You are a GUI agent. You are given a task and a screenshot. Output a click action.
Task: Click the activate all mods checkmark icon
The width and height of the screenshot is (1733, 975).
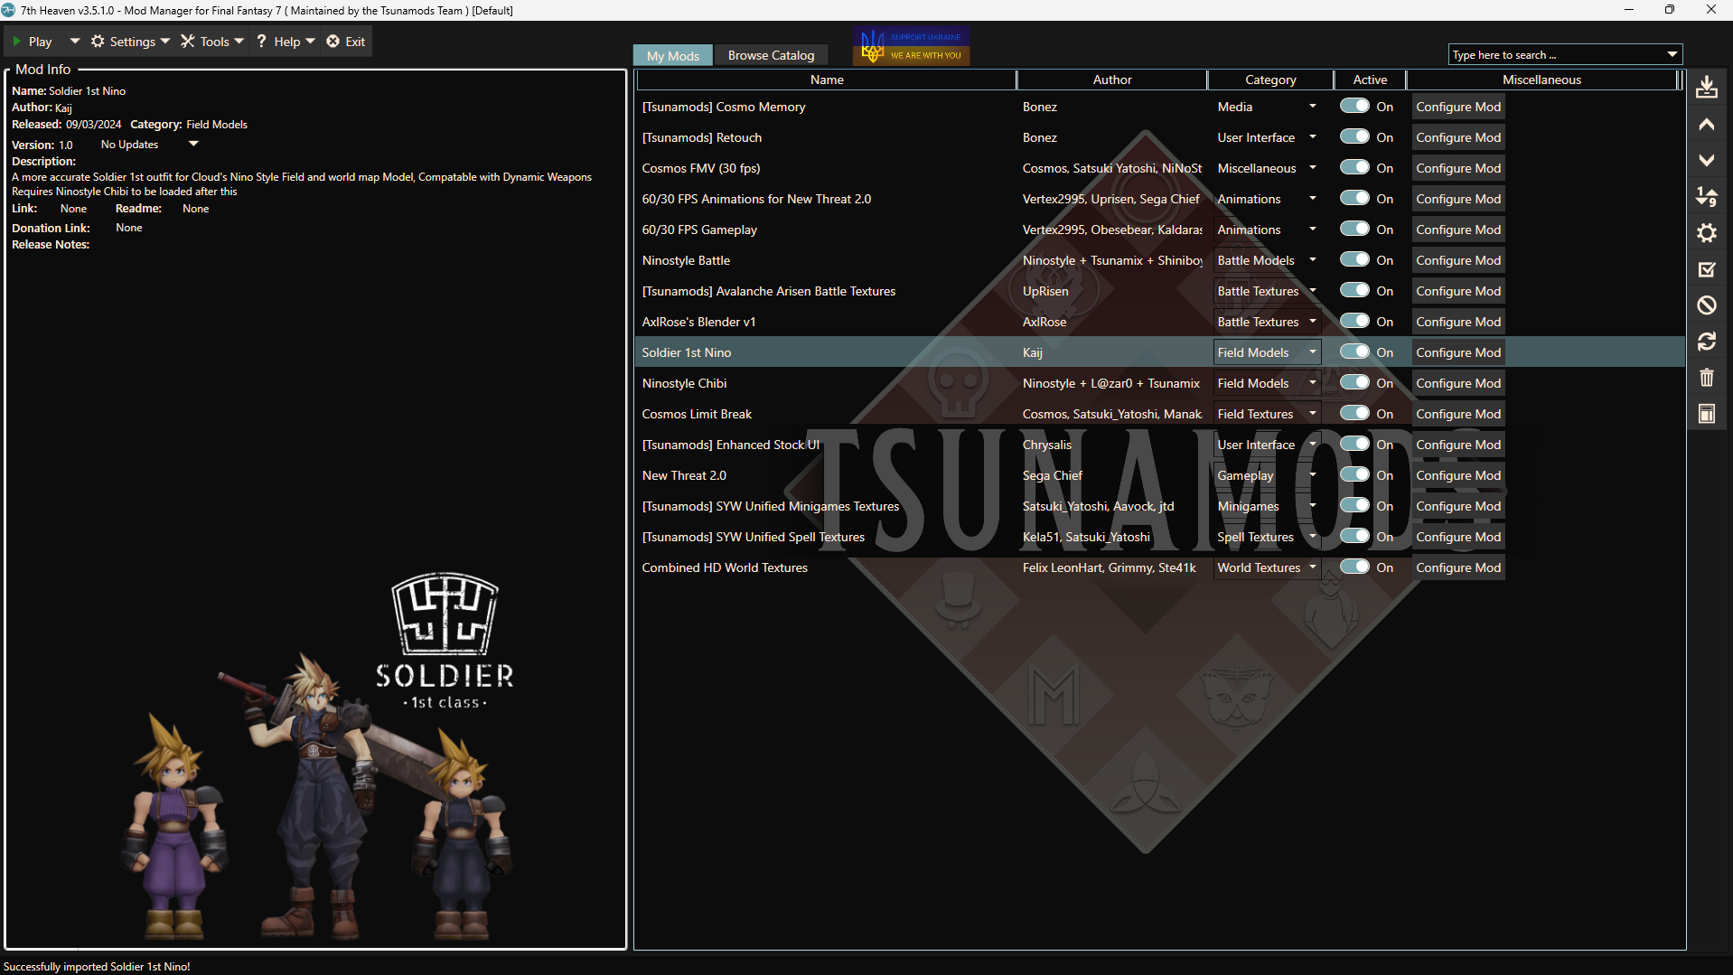[1706, 269]
